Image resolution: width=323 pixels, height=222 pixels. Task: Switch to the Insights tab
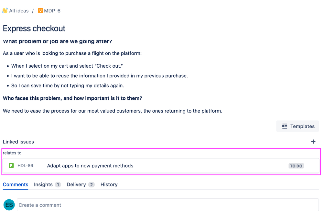click(43, 184)
